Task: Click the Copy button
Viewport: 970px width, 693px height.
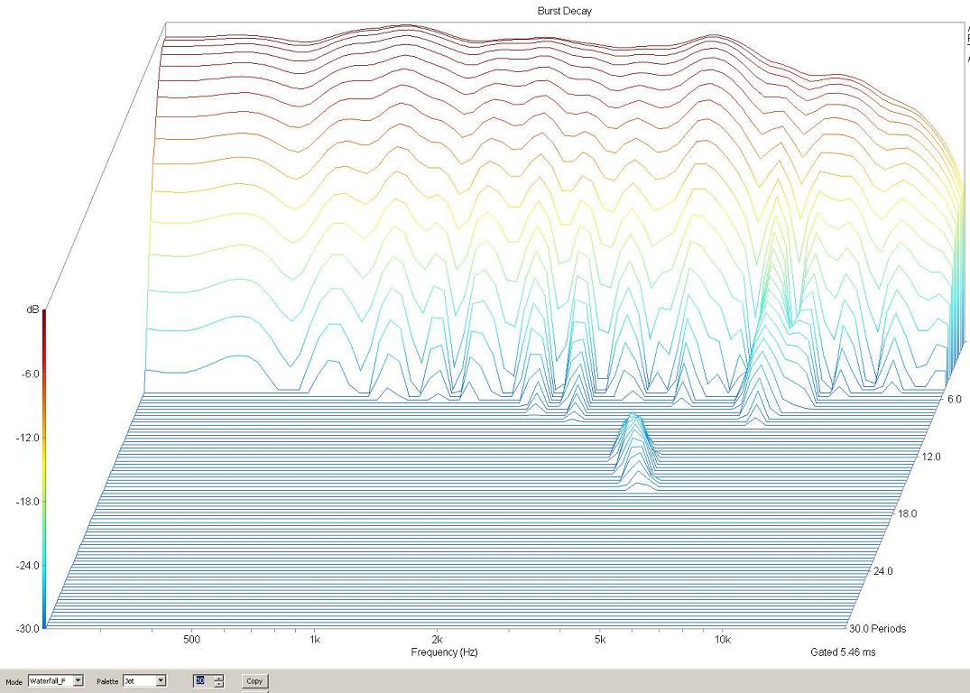Action: (x=254, y=680)
